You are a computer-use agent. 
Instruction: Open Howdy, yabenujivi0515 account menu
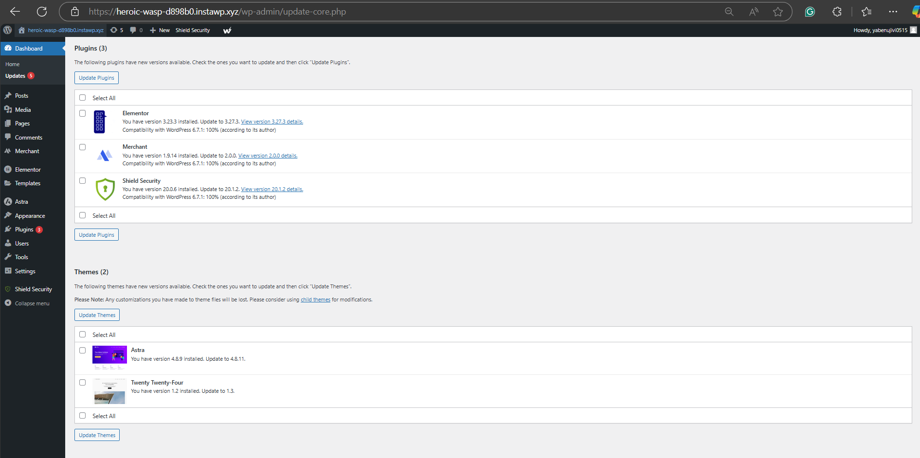885,30
